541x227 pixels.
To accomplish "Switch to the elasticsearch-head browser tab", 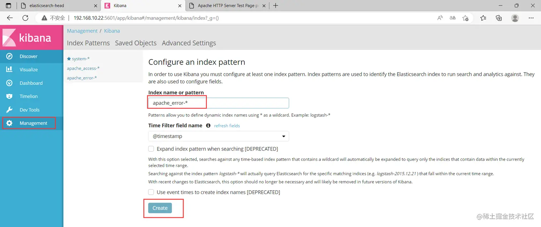I will tap(59, 5).
